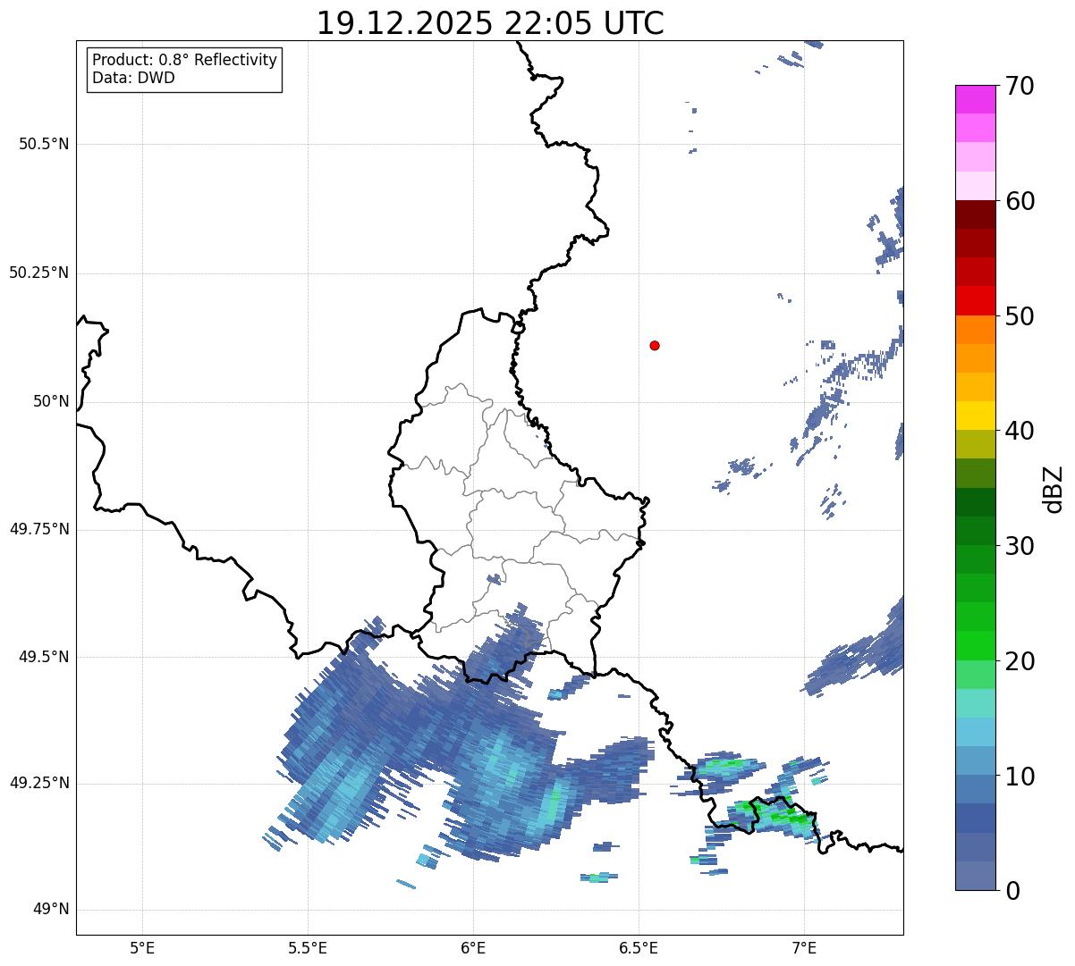Click the dBZ colorbar axis label
The width and height of the screenshot is (1075, 966).
1054,489
